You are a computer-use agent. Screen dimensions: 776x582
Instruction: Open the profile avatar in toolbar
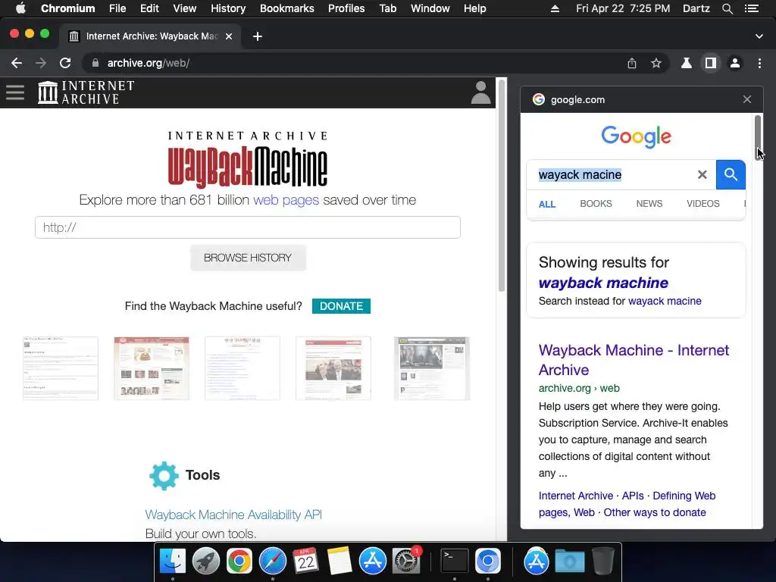click(x=735, y=63)
